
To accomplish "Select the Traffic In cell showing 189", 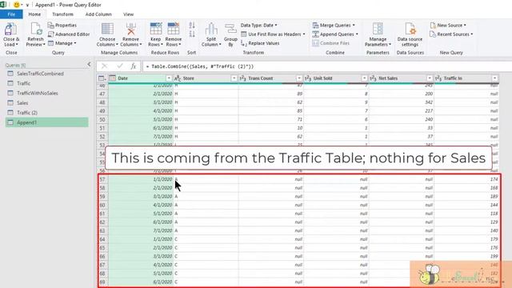I will click(x=466, y=197).
